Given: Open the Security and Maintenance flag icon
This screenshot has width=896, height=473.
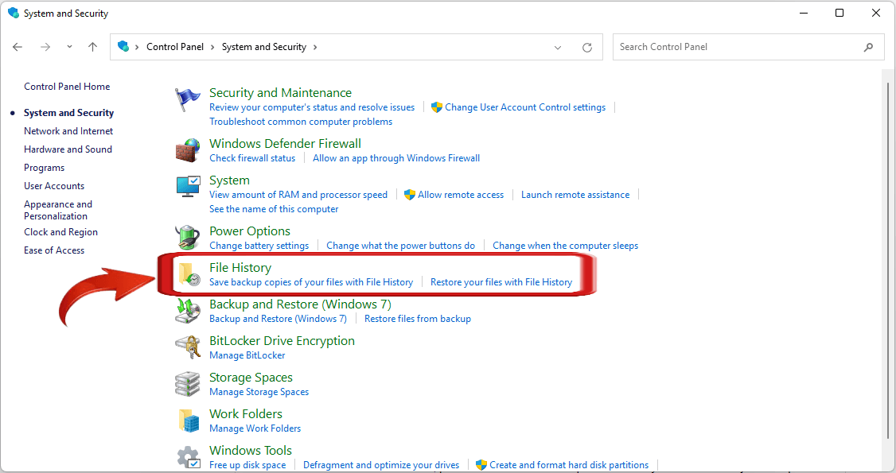Looking at the screenshot, I should tap(188, 99).
